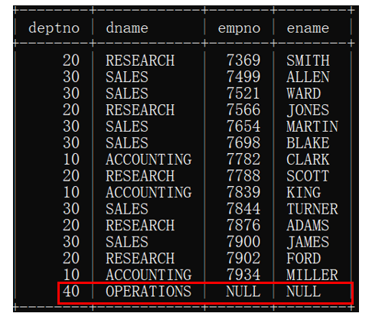
Task: Click ACCOUNTING in the MILLER row
Action: click(x=148, y=275)
